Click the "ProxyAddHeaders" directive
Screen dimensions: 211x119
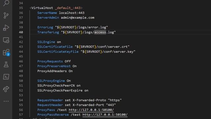click(52, 71)
